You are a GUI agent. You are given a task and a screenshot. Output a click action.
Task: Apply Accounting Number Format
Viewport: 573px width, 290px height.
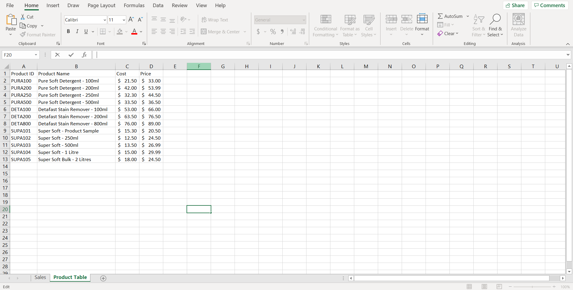click(258, 32)
